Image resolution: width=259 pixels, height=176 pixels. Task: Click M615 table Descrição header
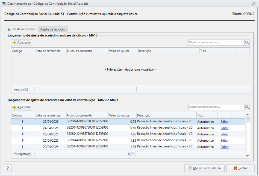pos(168,51)
